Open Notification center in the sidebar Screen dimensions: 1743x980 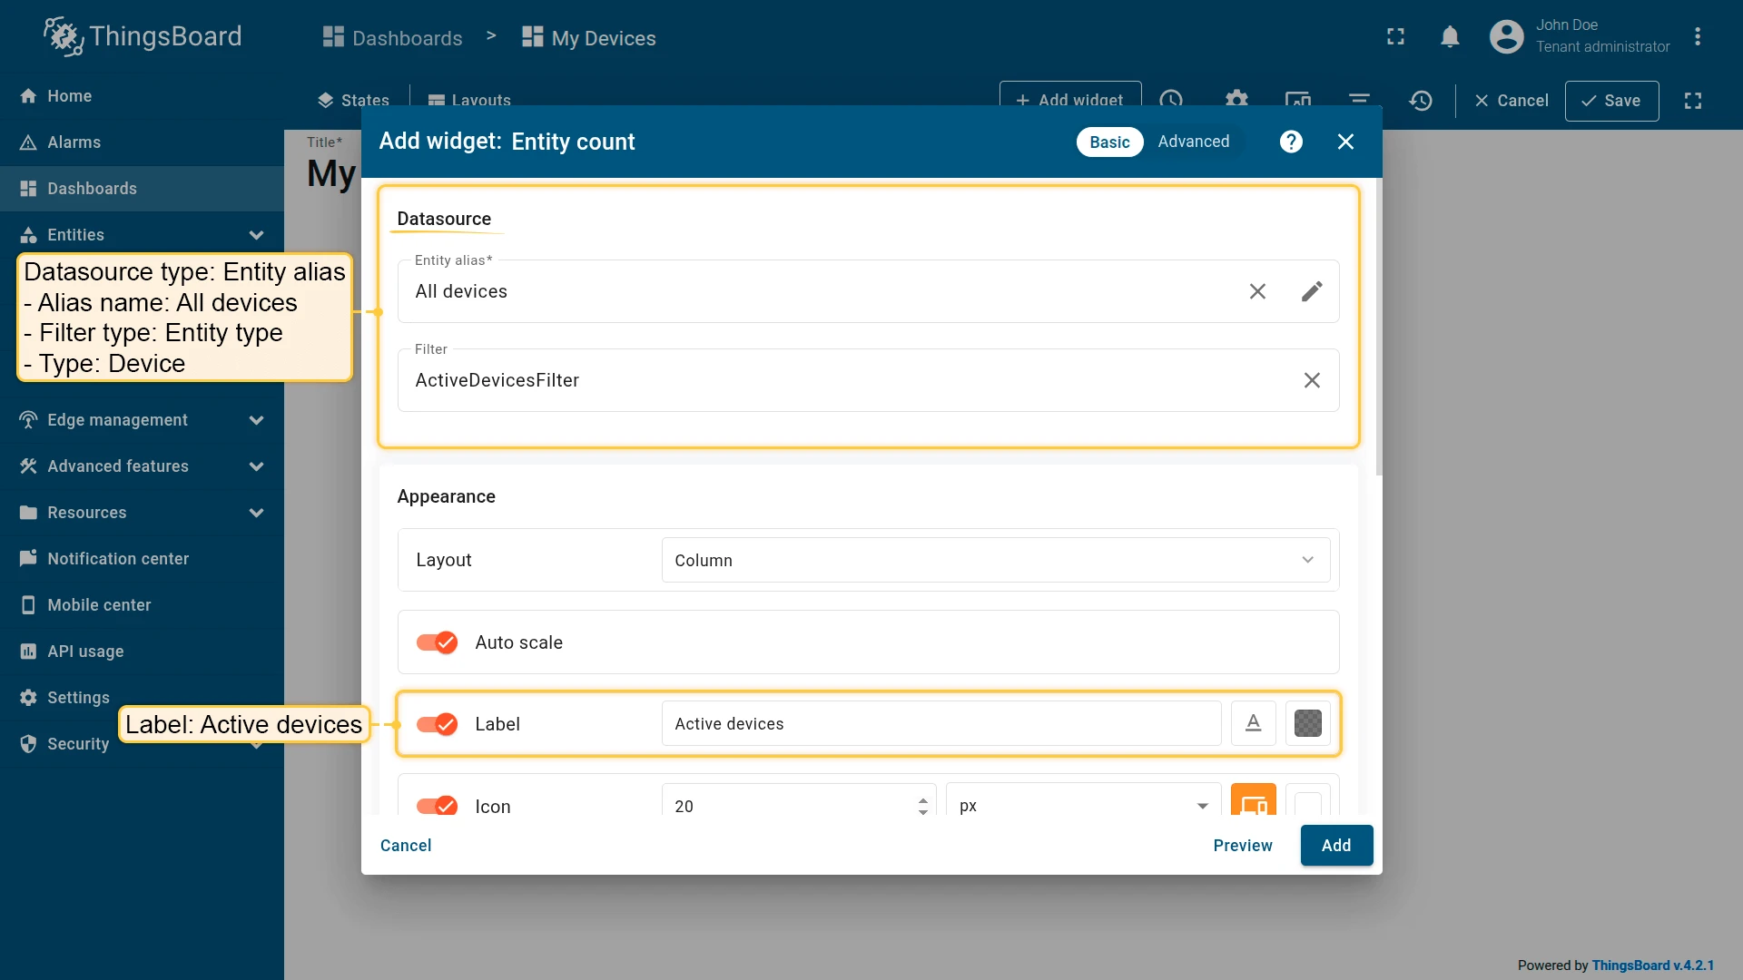coord(142,559)
